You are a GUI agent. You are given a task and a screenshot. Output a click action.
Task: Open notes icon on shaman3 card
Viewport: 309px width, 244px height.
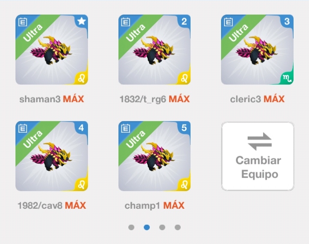point(23,22)
